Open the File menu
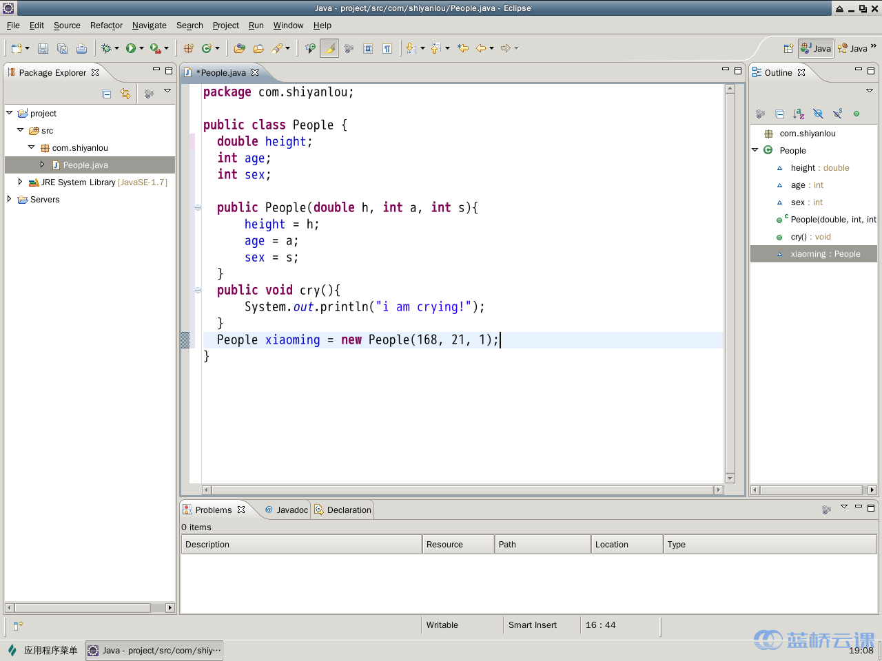The image size is (882, 661). pos(13,25)
